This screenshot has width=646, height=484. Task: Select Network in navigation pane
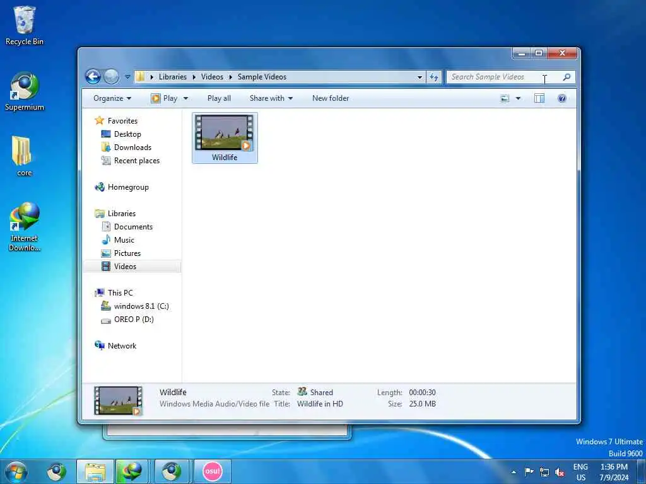tap(122, 346)
